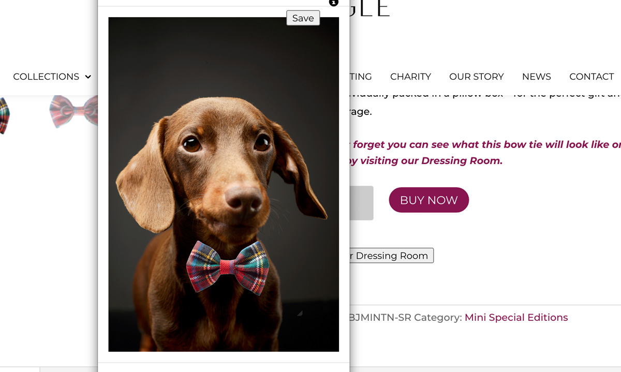Viewport: 621px width, 372px height.
Task: Navigate to the NEWS page
Action: [536, 77]
